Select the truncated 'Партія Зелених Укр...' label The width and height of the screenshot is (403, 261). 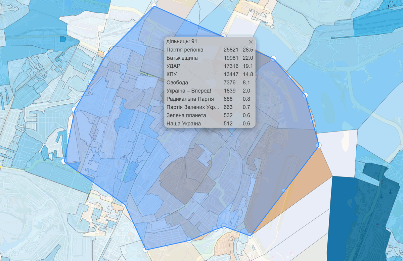point(193,107)
